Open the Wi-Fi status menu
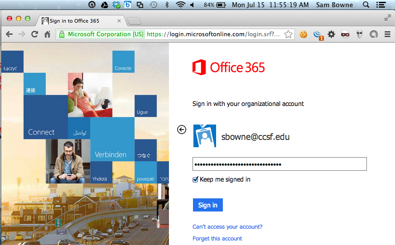Image resolution: width=395 pixels, height=245 pixels. point(181,5)
